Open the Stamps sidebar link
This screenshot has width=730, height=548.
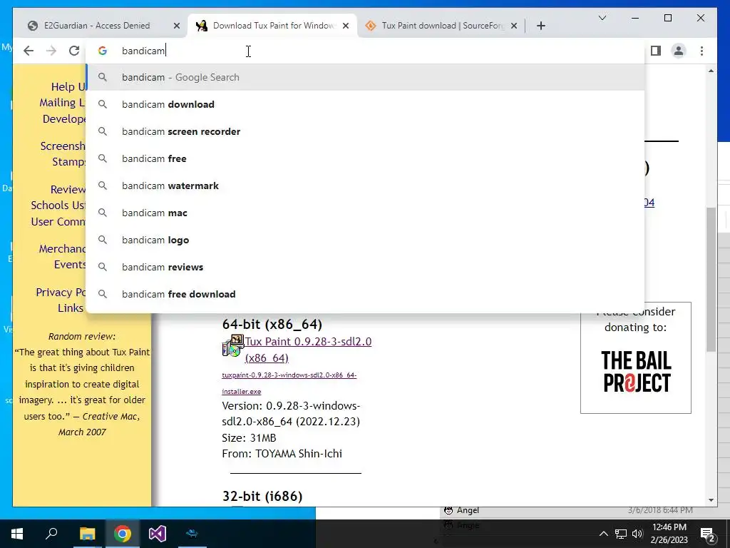[69, 162]
